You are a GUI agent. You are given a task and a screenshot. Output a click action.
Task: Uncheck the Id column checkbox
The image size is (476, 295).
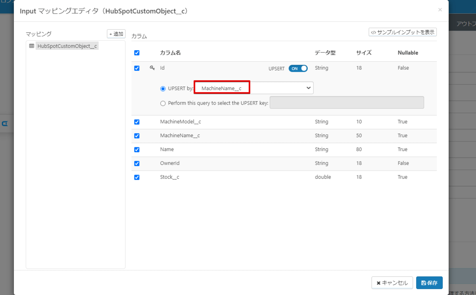pos(137,68)
